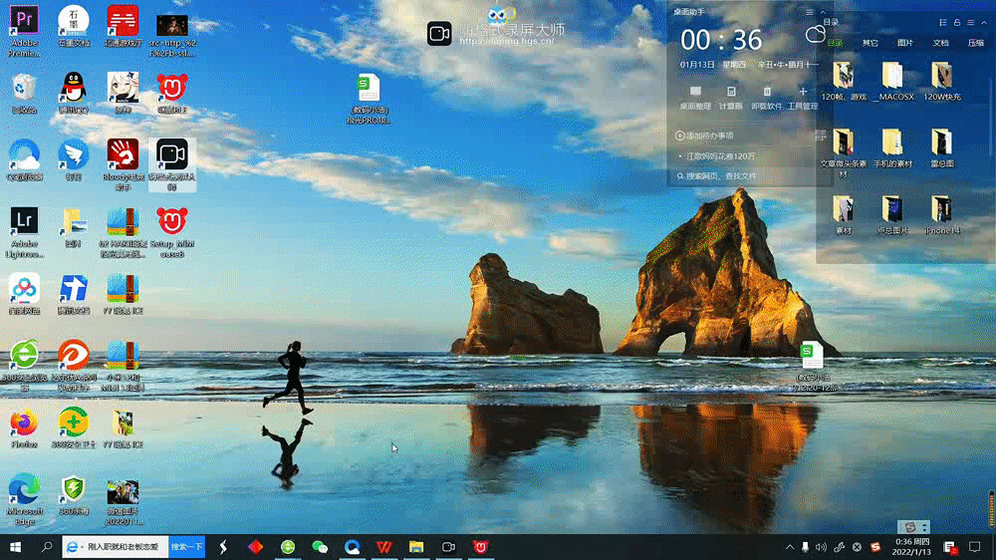996x560 pixels.
Task: Show hidden system tray icons
Action: pos(790,547)
